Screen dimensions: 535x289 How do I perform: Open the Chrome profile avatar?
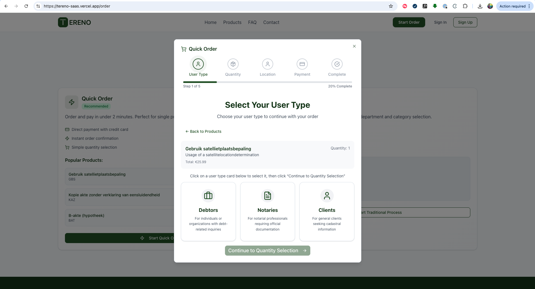[490, 6]
